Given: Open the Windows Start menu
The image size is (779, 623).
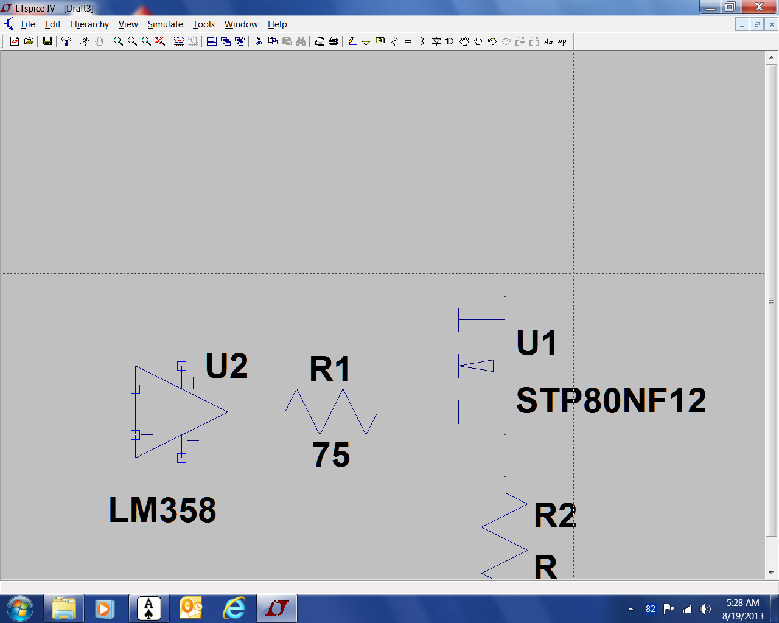Looking at the screenshot, I should click(x=20, y=608).
